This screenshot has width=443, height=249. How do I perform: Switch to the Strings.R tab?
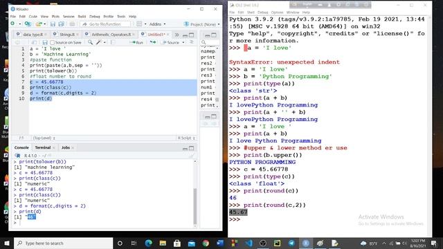click(66, 35)
